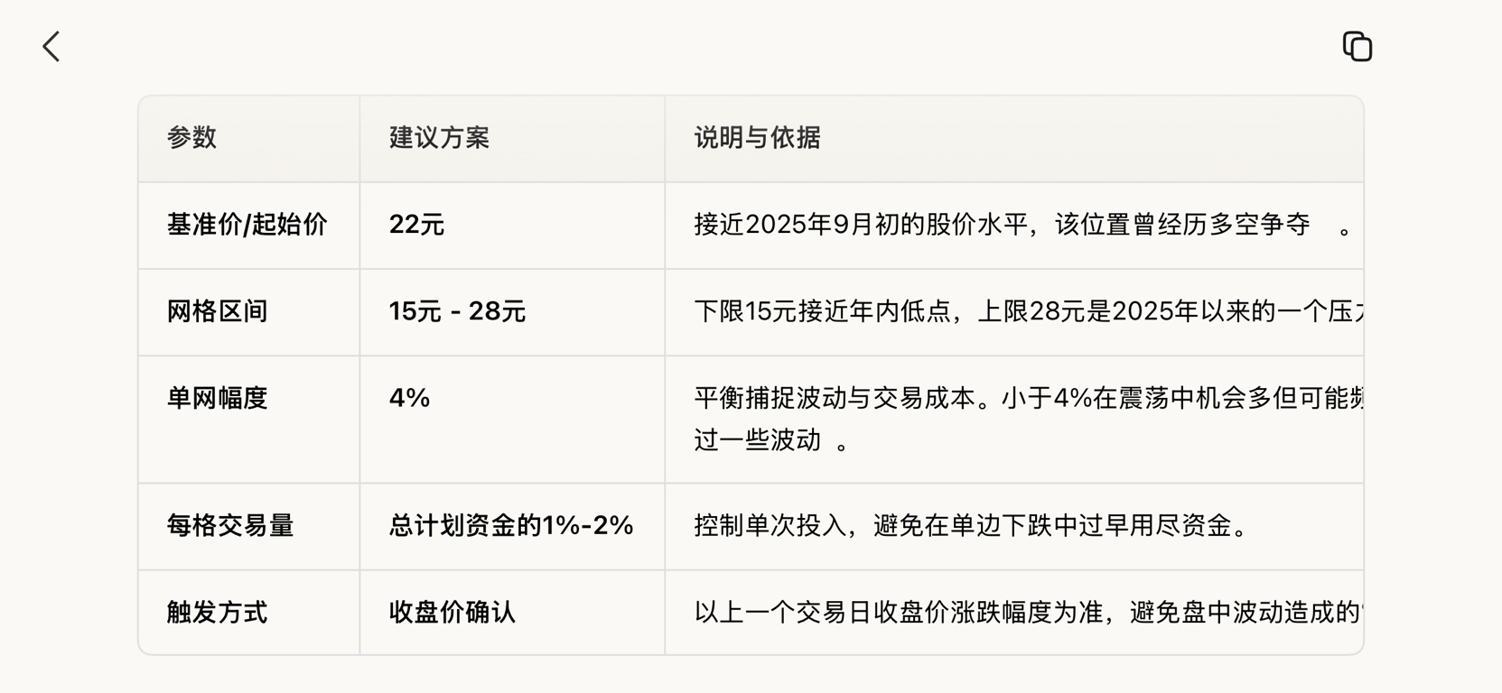Click the explanation mentioning 2025年9月初的股价水平

coord(1001,225)
